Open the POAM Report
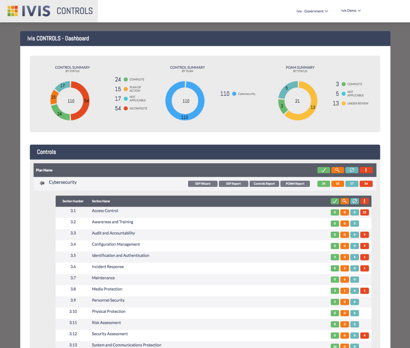 tap(295, 183)
